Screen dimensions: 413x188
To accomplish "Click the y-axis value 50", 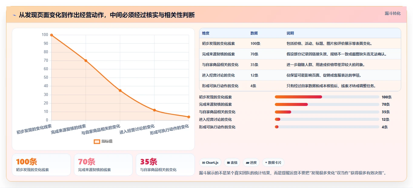I will click(x=46, y=78).
